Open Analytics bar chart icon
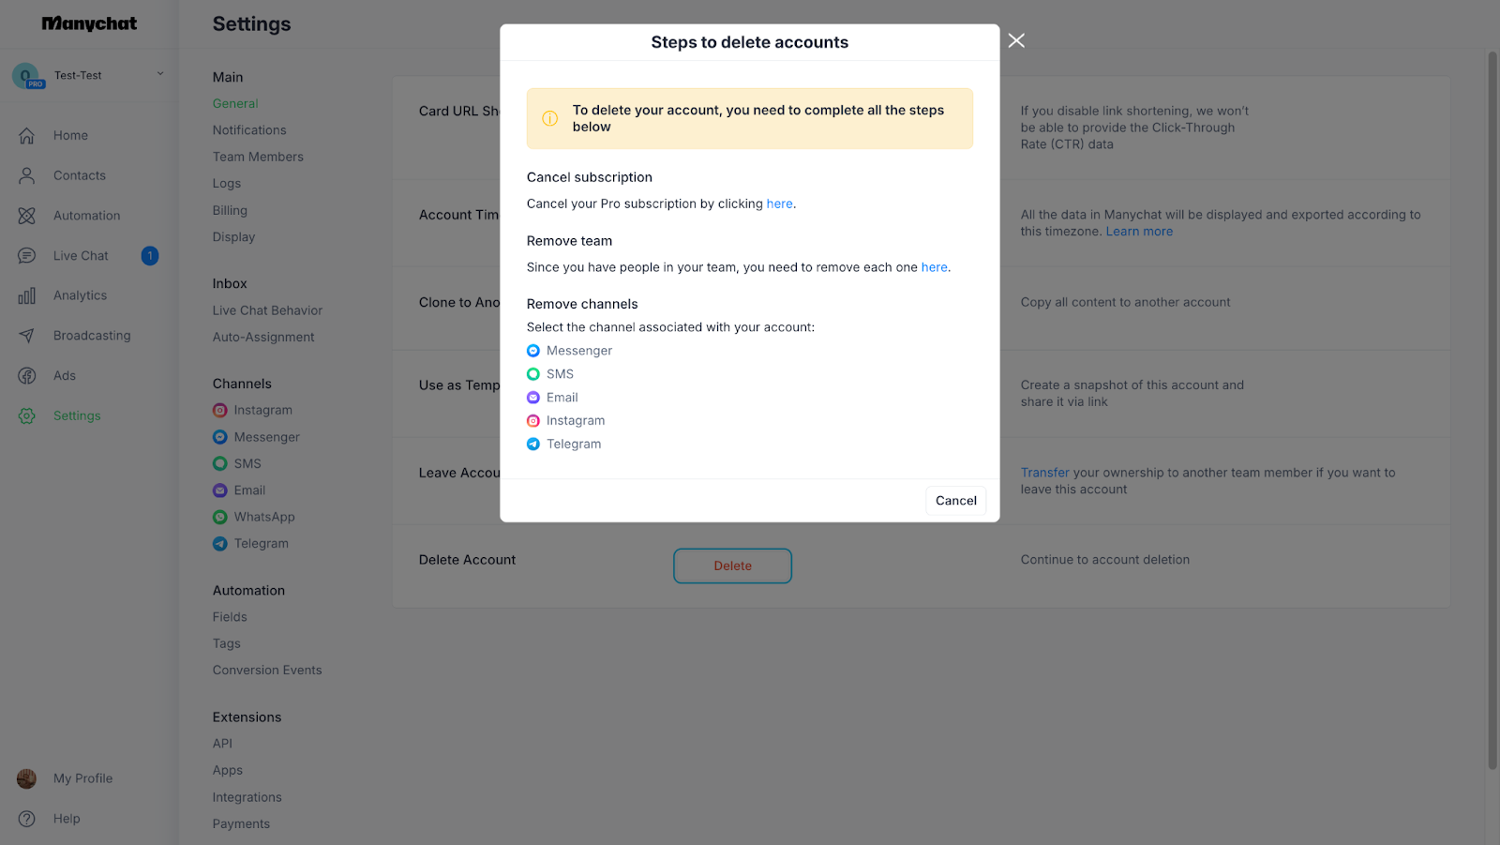Screen dimensions: 1500x845 point(26,295)
